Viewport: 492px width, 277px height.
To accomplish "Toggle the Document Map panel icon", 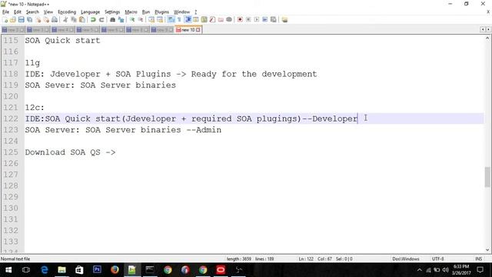I will tap(204, 20).
